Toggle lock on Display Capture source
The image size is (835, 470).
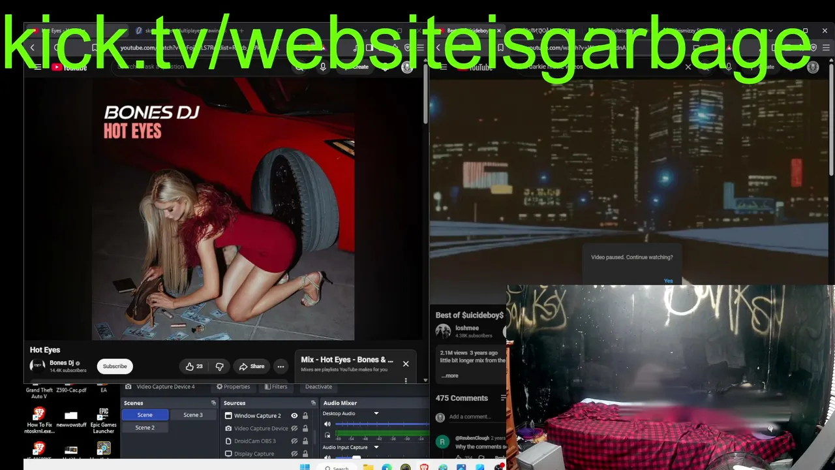305,454
